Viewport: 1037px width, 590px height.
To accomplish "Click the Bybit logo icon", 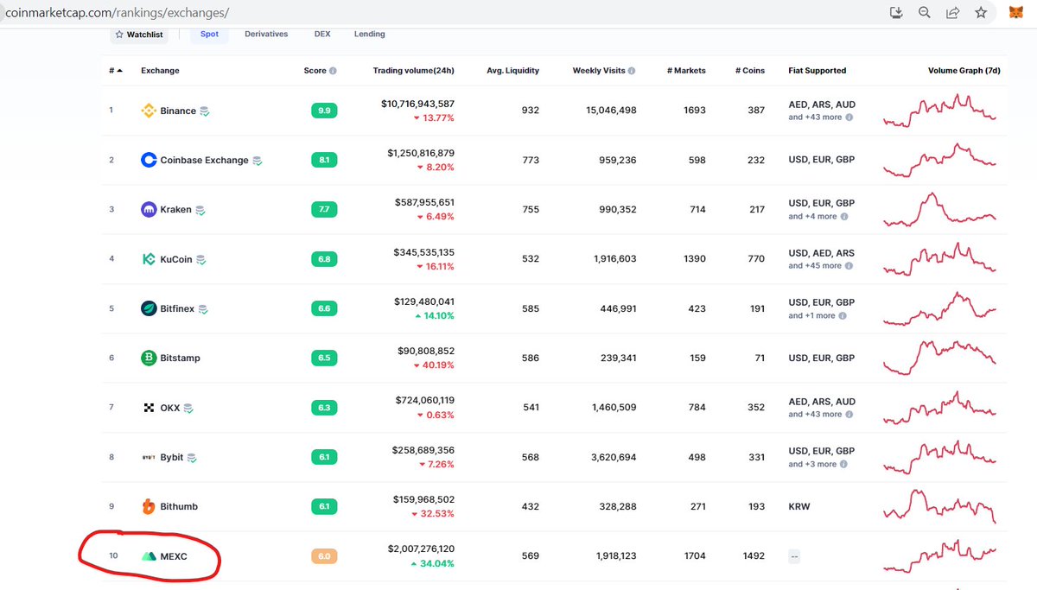I will (x=149, y=457).
